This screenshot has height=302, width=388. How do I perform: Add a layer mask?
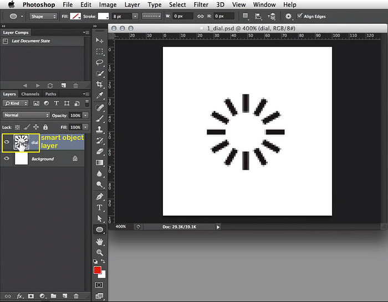coord(31,296)
